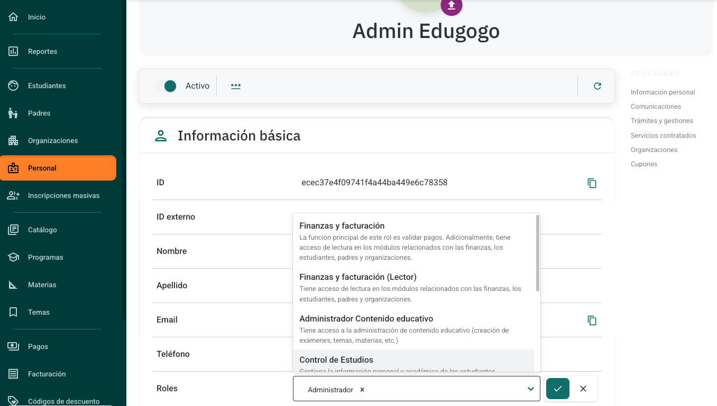Viewport: 717px width, 406px height.
Task: Click the ID value ecec37e4f09741f4a44ba449e6c78358
Action: coord(374,183)
